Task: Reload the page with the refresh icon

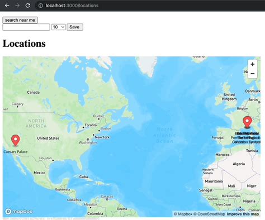Action: point(28,6)
